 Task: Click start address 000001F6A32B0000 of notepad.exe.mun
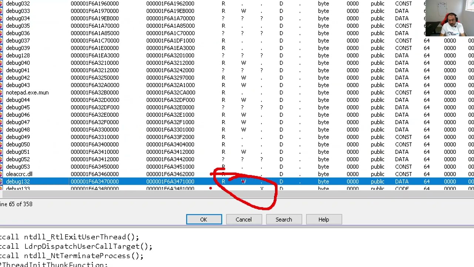coord(95,92)
